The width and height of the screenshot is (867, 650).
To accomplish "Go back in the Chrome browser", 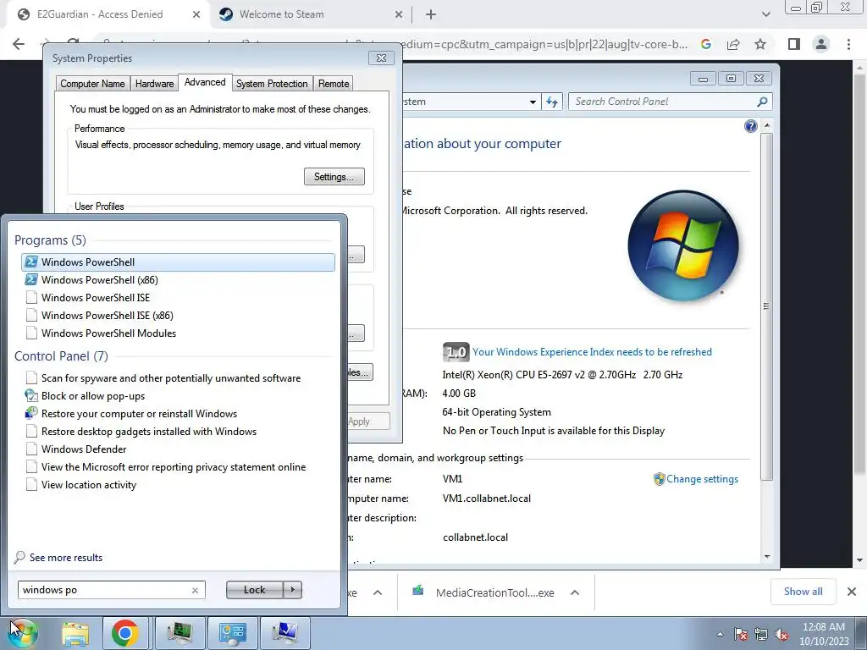I will click(x=19, y=44).
